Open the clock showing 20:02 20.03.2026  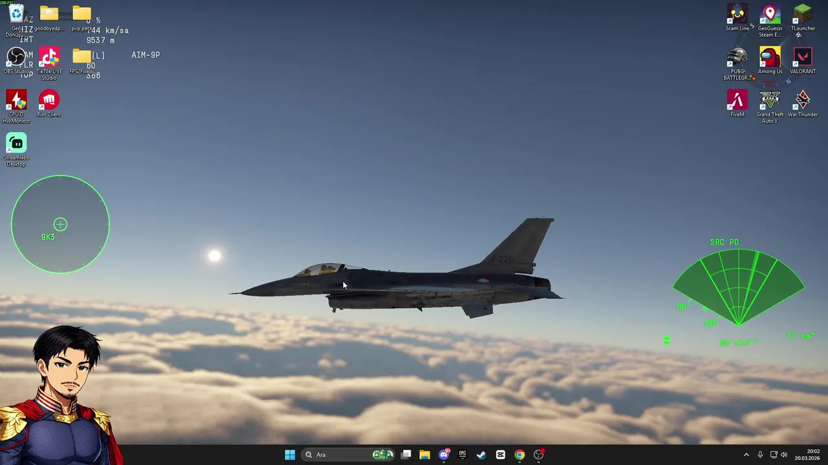pyautogui.click(x=807, y=455)
